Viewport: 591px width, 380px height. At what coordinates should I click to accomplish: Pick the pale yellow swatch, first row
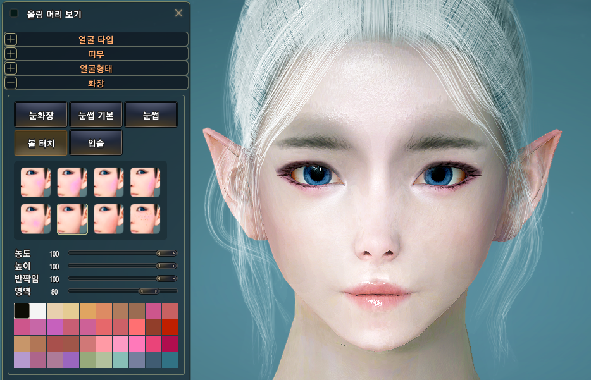(x=71, y=310)
